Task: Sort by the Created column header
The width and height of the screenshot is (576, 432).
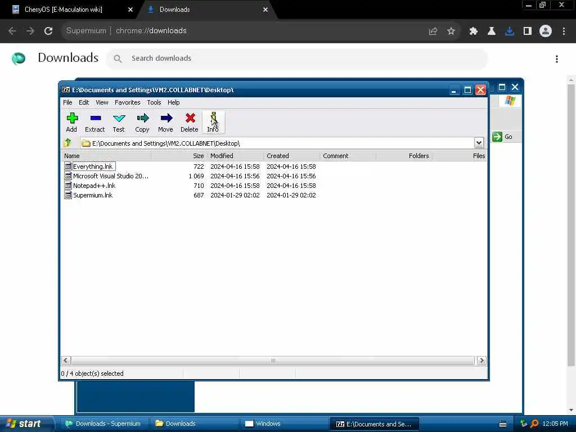Action: pyautogui.click(x=292, y=156)
